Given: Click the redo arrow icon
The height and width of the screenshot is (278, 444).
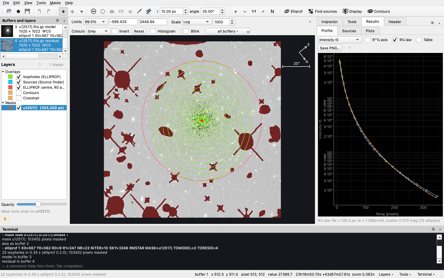Looking at the screenshot, I should click(49, 11).
